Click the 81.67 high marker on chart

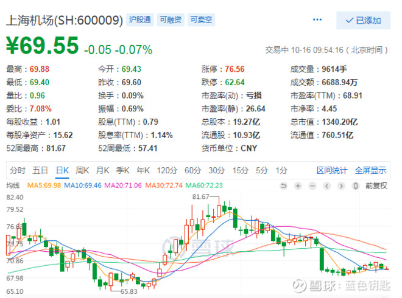pos(201,196)
